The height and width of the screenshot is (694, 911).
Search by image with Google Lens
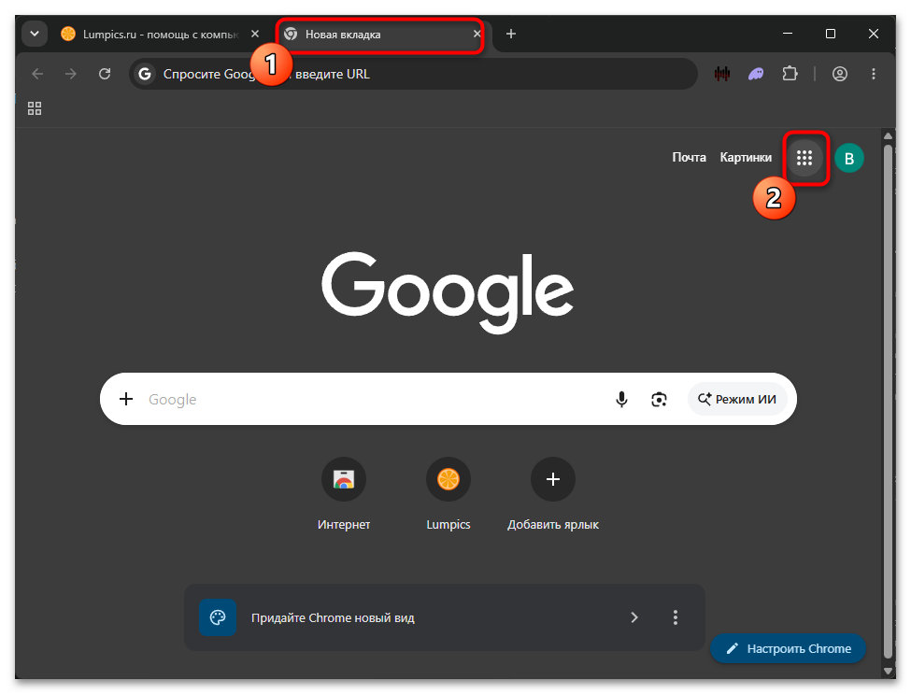[x=659, y=399]
